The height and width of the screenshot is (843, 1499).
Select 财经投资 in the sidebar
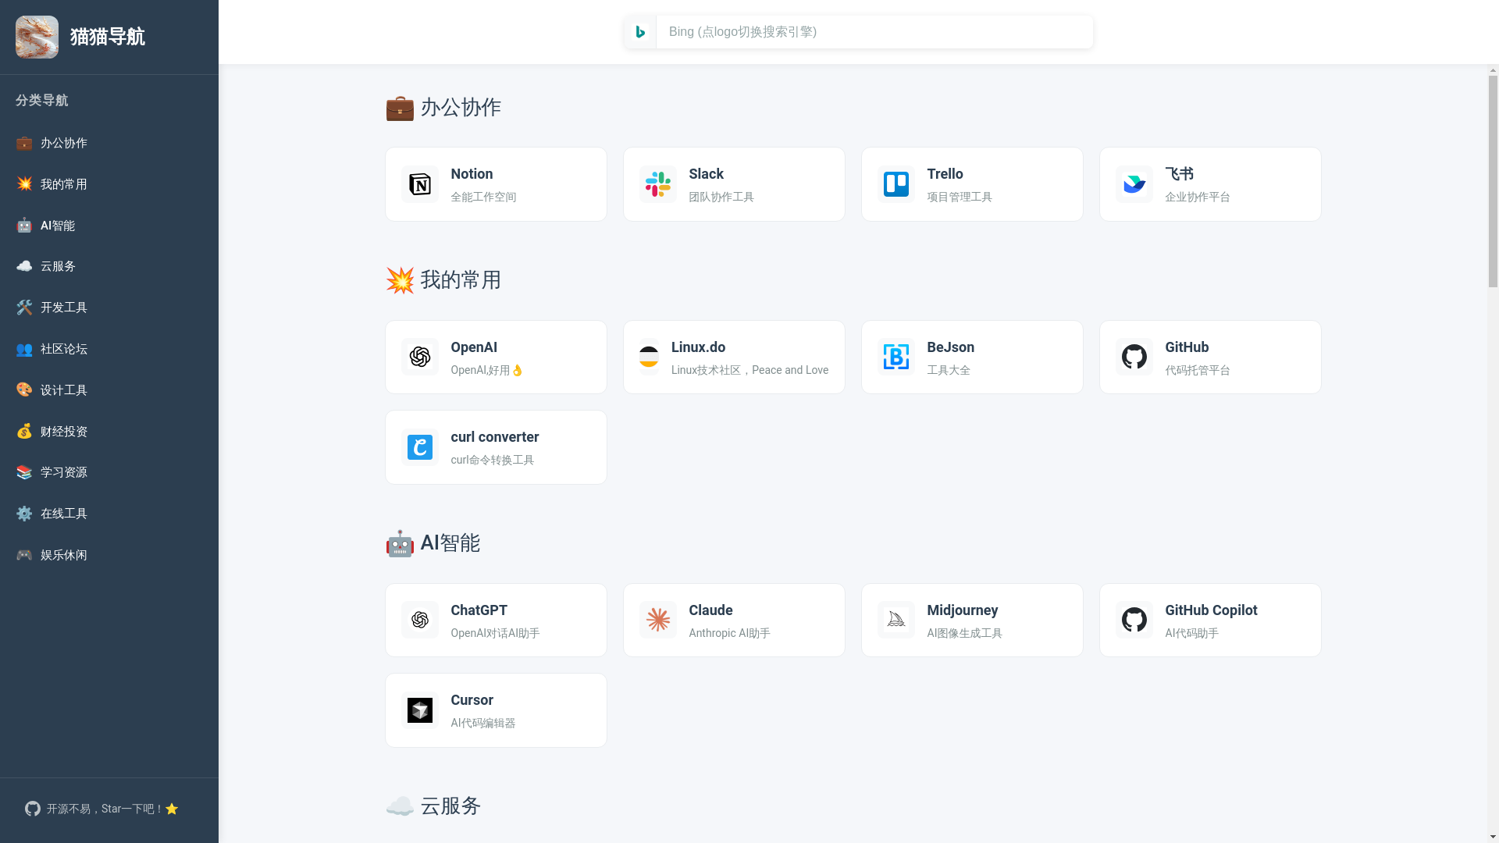[109, 432]
